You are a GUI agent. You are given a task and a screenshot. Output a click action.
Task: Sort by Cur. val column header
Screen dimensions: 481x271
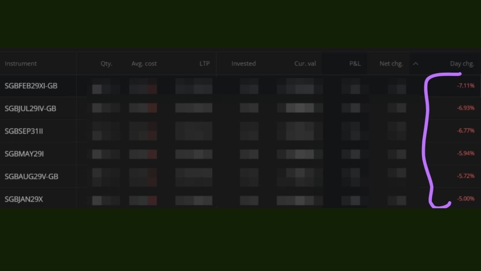[305, 64]
